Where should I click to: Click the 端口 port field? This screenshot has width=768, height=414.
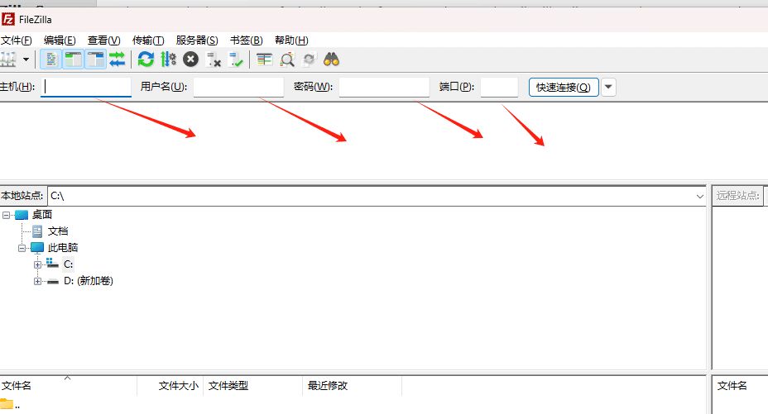(499, 87)
